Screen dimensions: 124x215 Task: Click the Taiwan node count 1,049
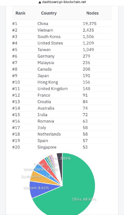coord(88,50)
